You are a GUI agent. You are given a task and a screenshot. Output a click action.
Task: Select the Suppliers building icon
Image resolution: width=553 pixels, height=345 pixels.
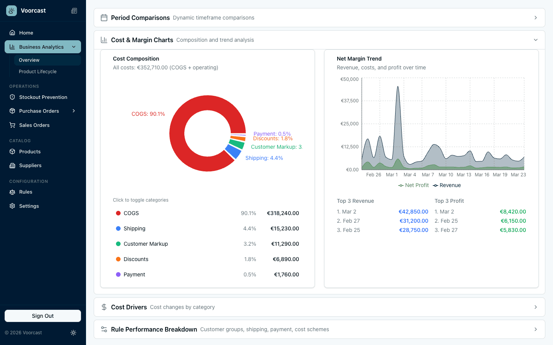12,166
